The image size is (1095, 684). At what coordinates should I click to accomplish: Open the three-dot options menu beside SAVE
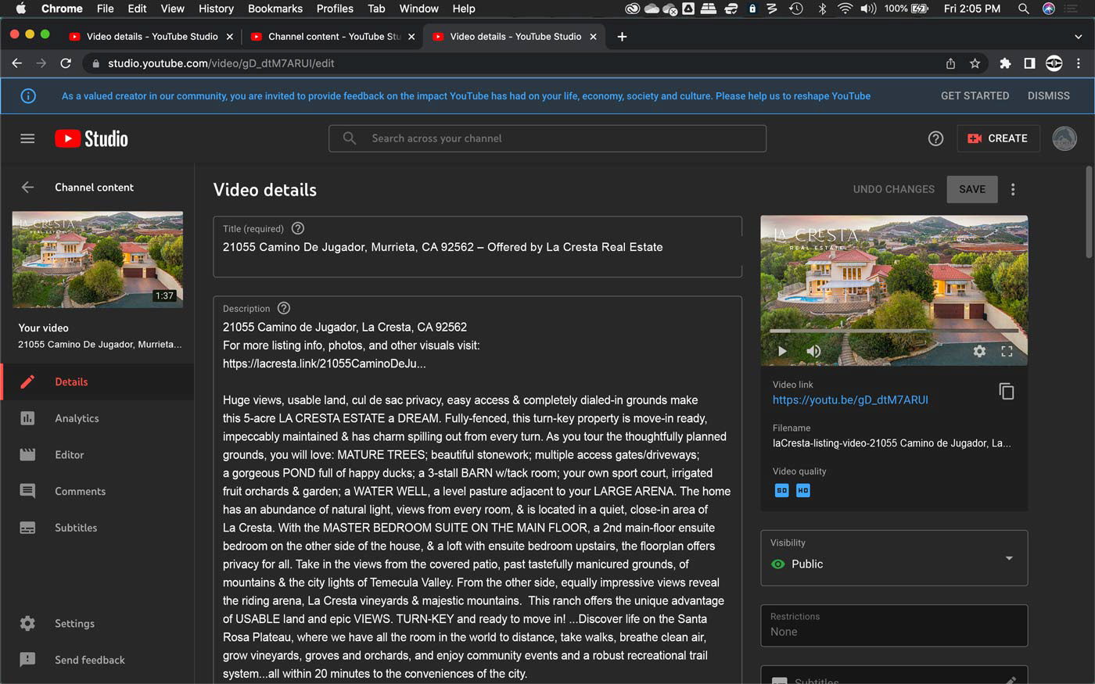1013,189
